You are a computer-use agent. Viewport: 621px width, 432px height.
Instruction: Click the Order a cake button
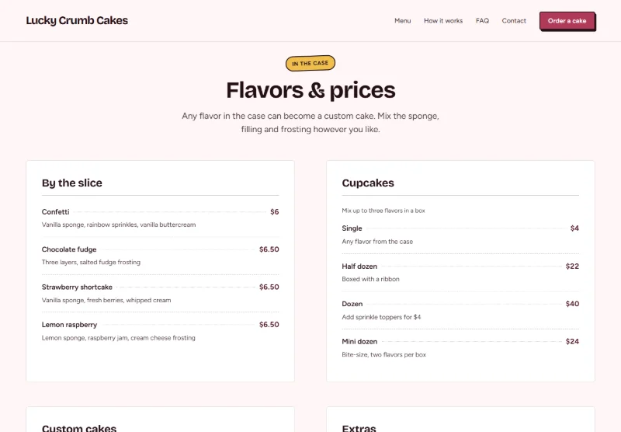click(567, 21)
